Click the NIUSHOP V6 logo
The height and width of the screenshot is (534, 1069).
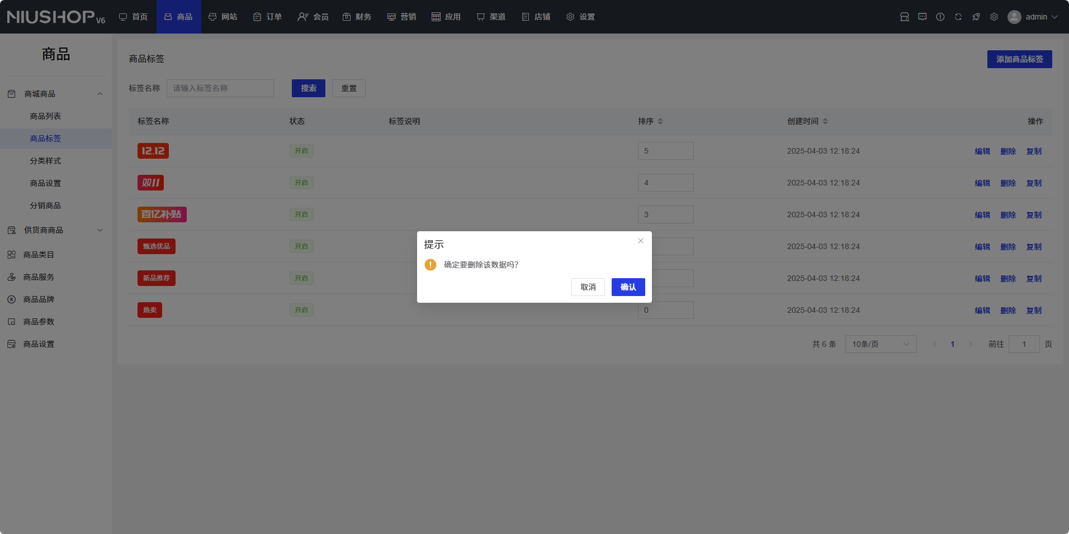tap(56, 17)
